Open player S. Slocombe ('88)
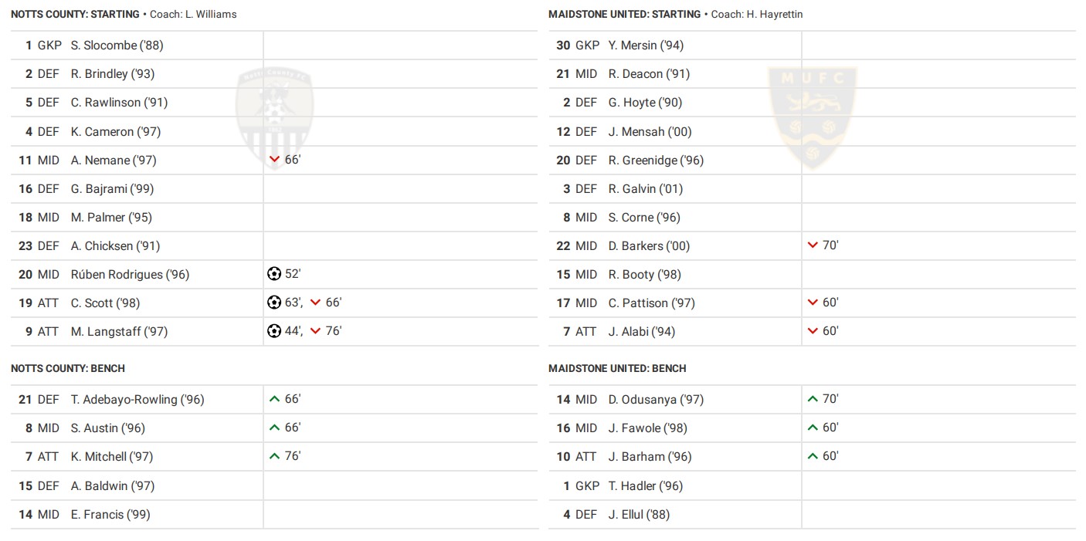This screenshot has height=541, width=1086. (117, 46)
